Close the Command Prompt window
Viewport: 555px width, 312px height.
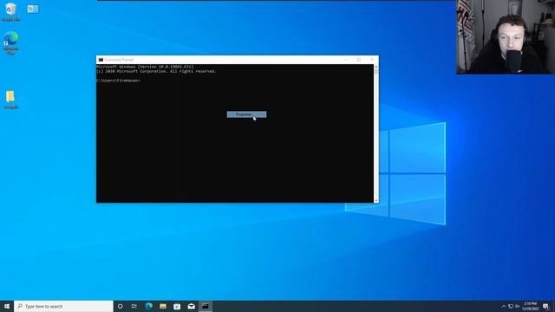tap(372, 60)
